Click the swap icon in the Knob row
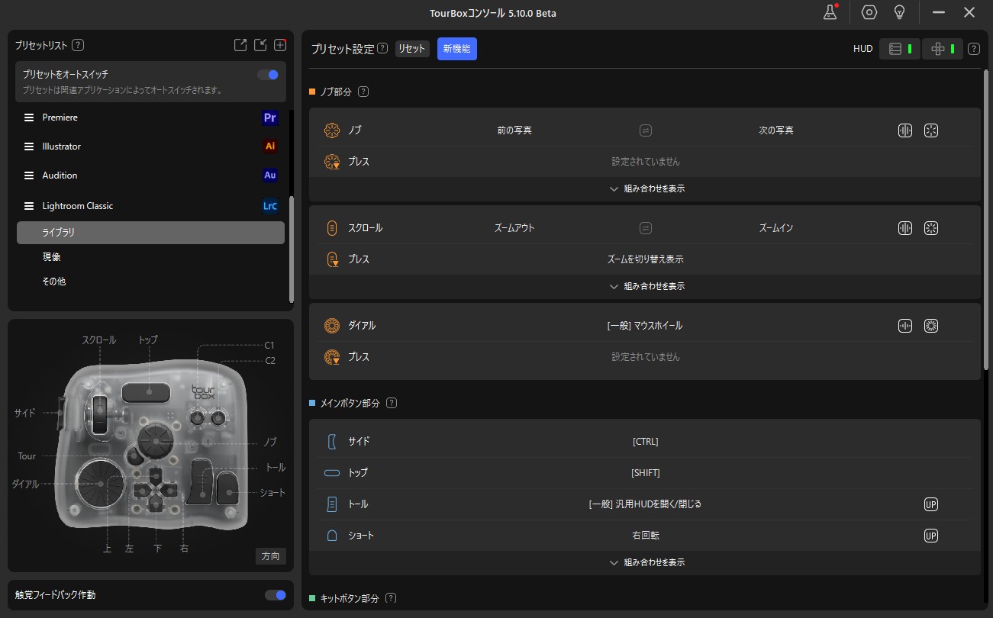The height and width of the screenshot is (618, 993). 646,130
